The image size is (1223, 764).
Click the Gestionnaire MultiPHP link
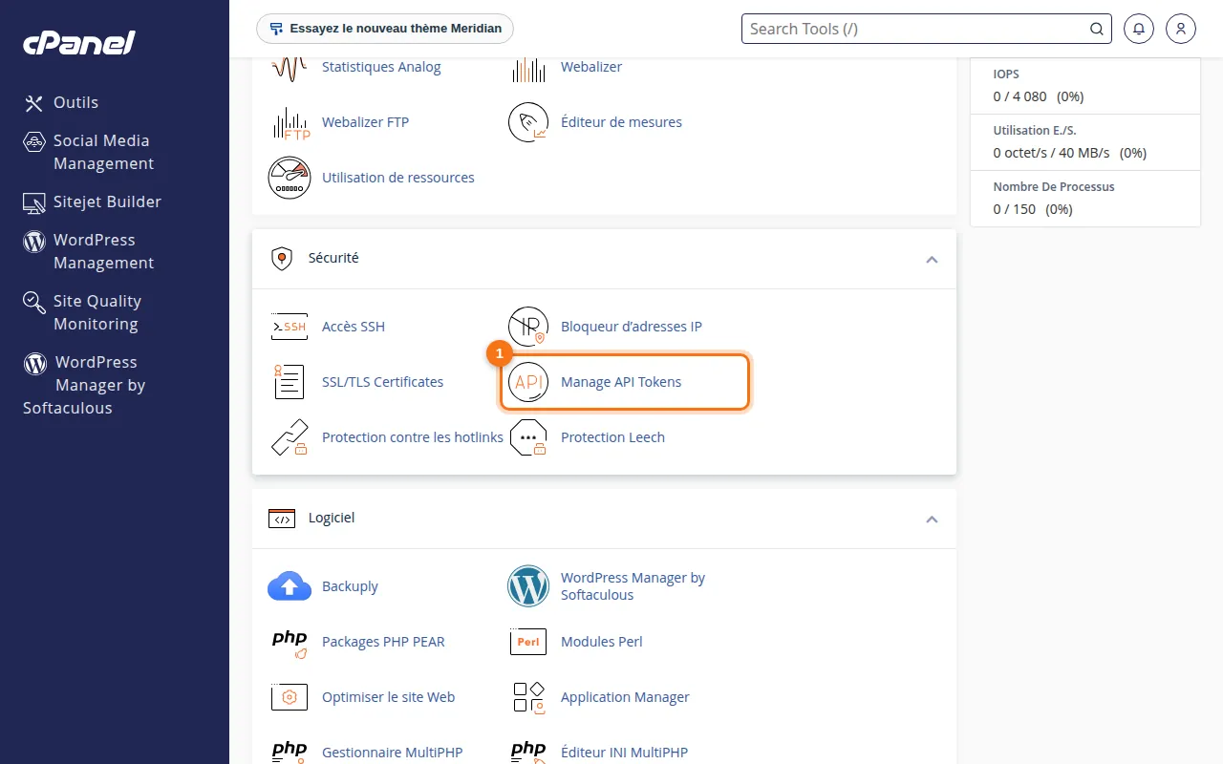[x=392, y=753]
